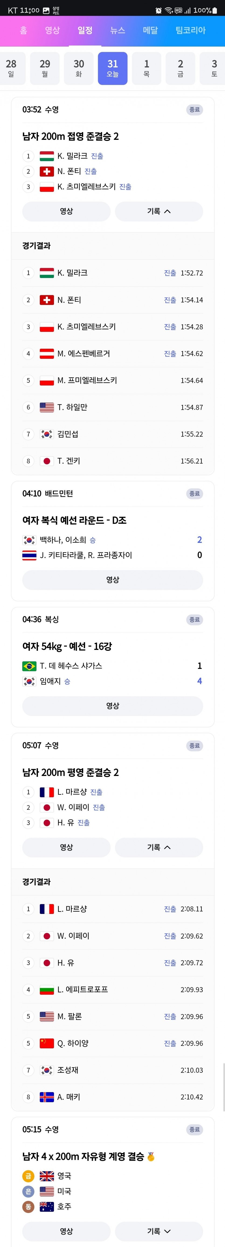Viewport: 225px width, 1247px height.
Task: Collapse 기록 for 200m 평영 준결승 2
Action: pyautogui.click(x=159, y=847)
